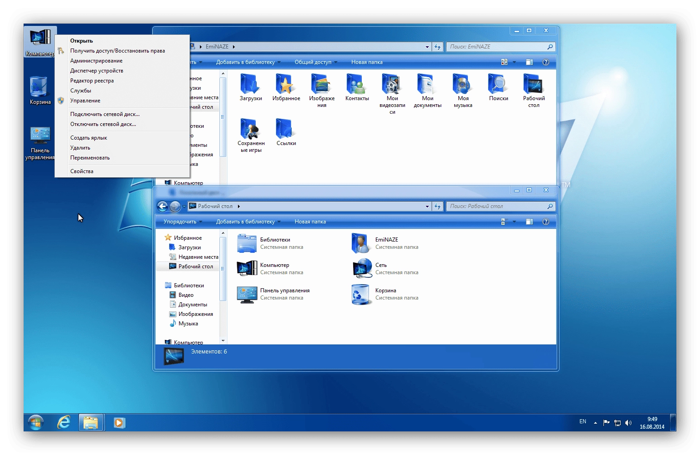Image resolution: width=700 pixels, height=455 pixels.
Task: Open the network tray icon
Action: (617, 423)
